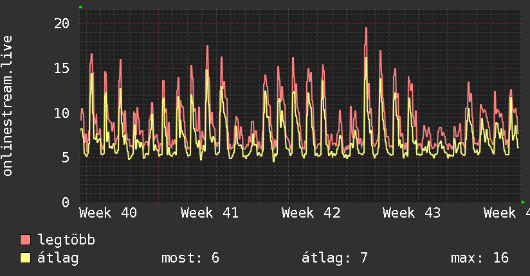
Task: Click the green arrow at x-axis end
Action: pyautogui.click(x=523, y=202)
